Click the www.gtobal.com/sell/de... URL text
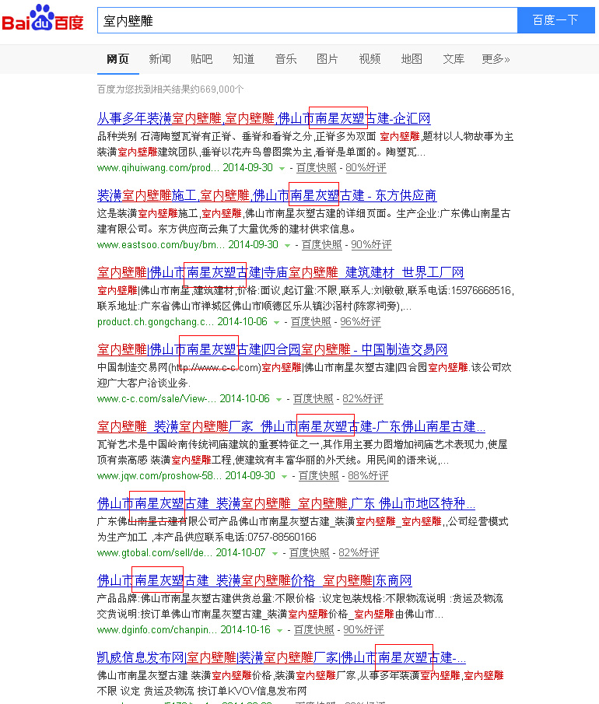 pos(154,552)
